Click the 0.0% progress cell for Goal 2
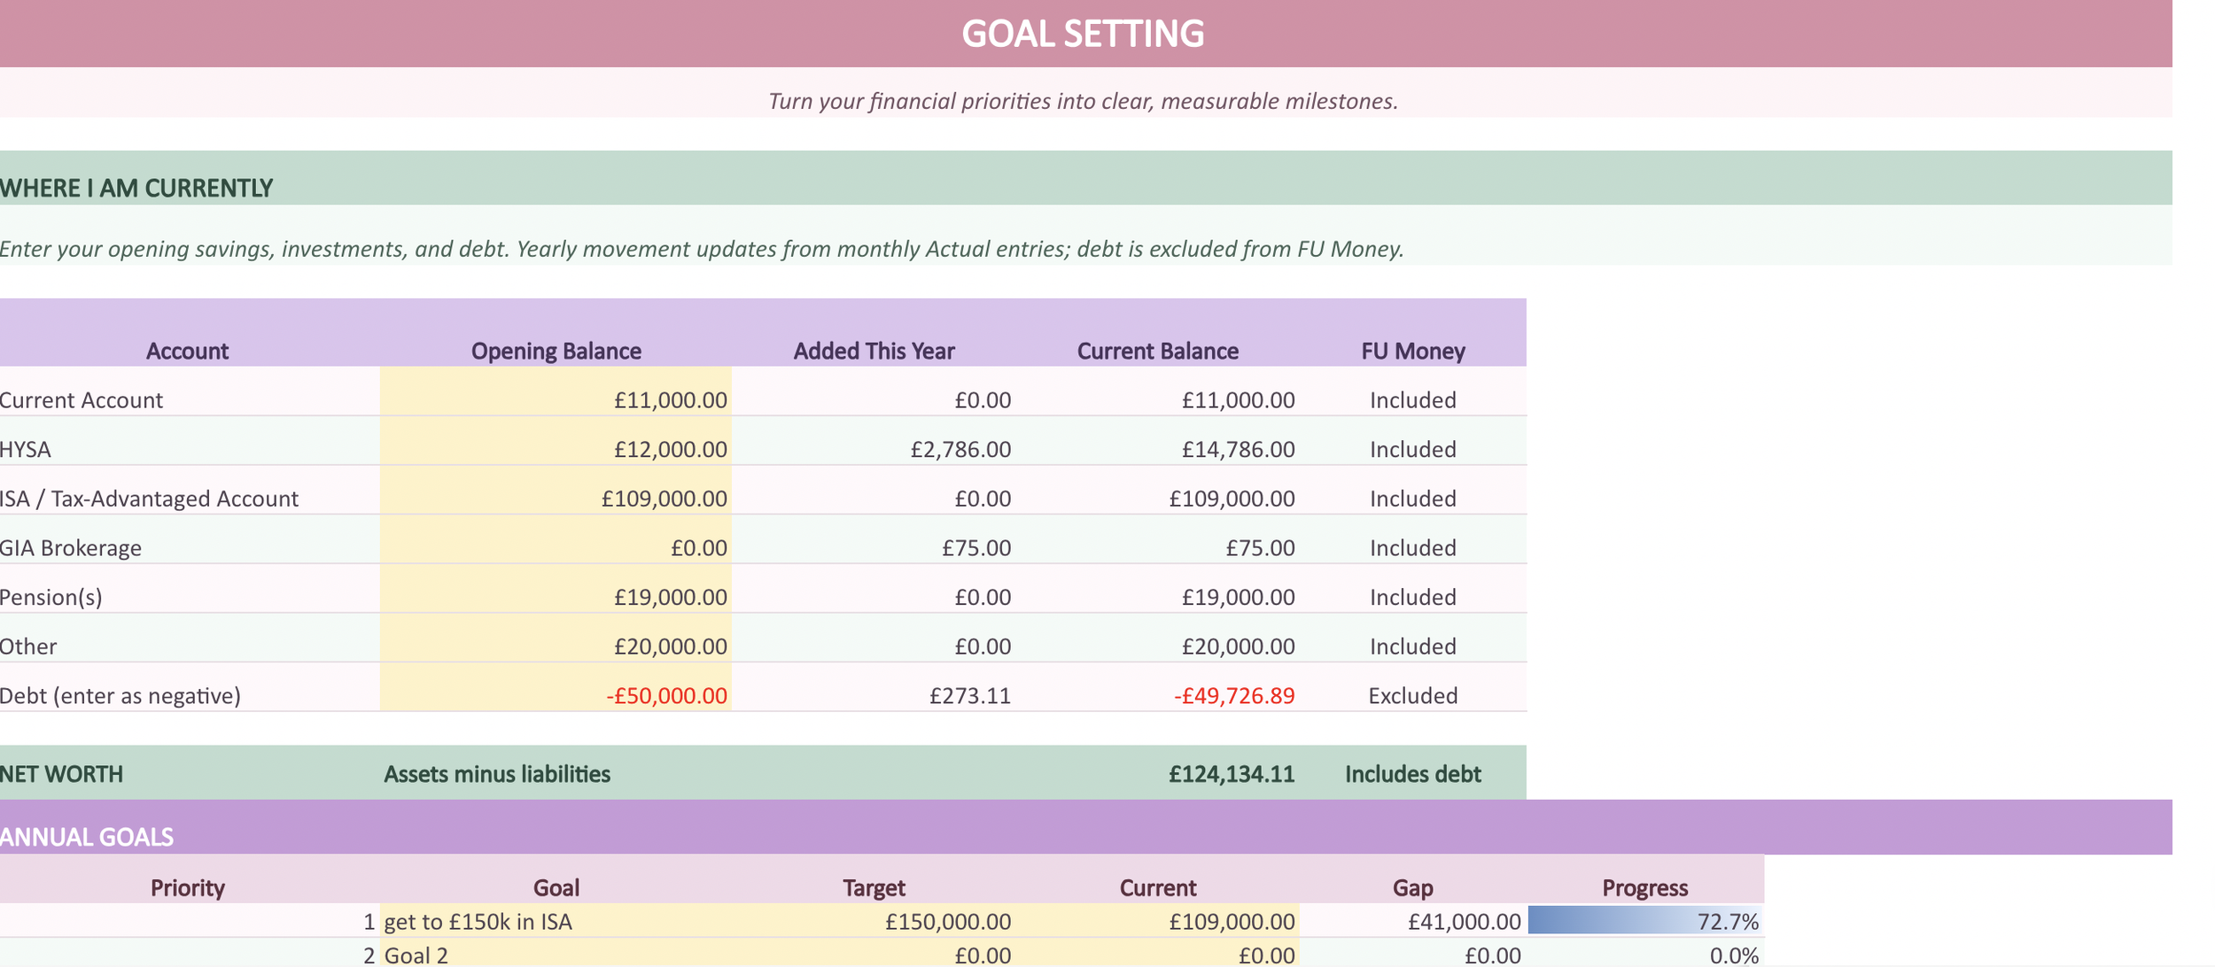The image size is (2215, 967). pos(1645,954)
